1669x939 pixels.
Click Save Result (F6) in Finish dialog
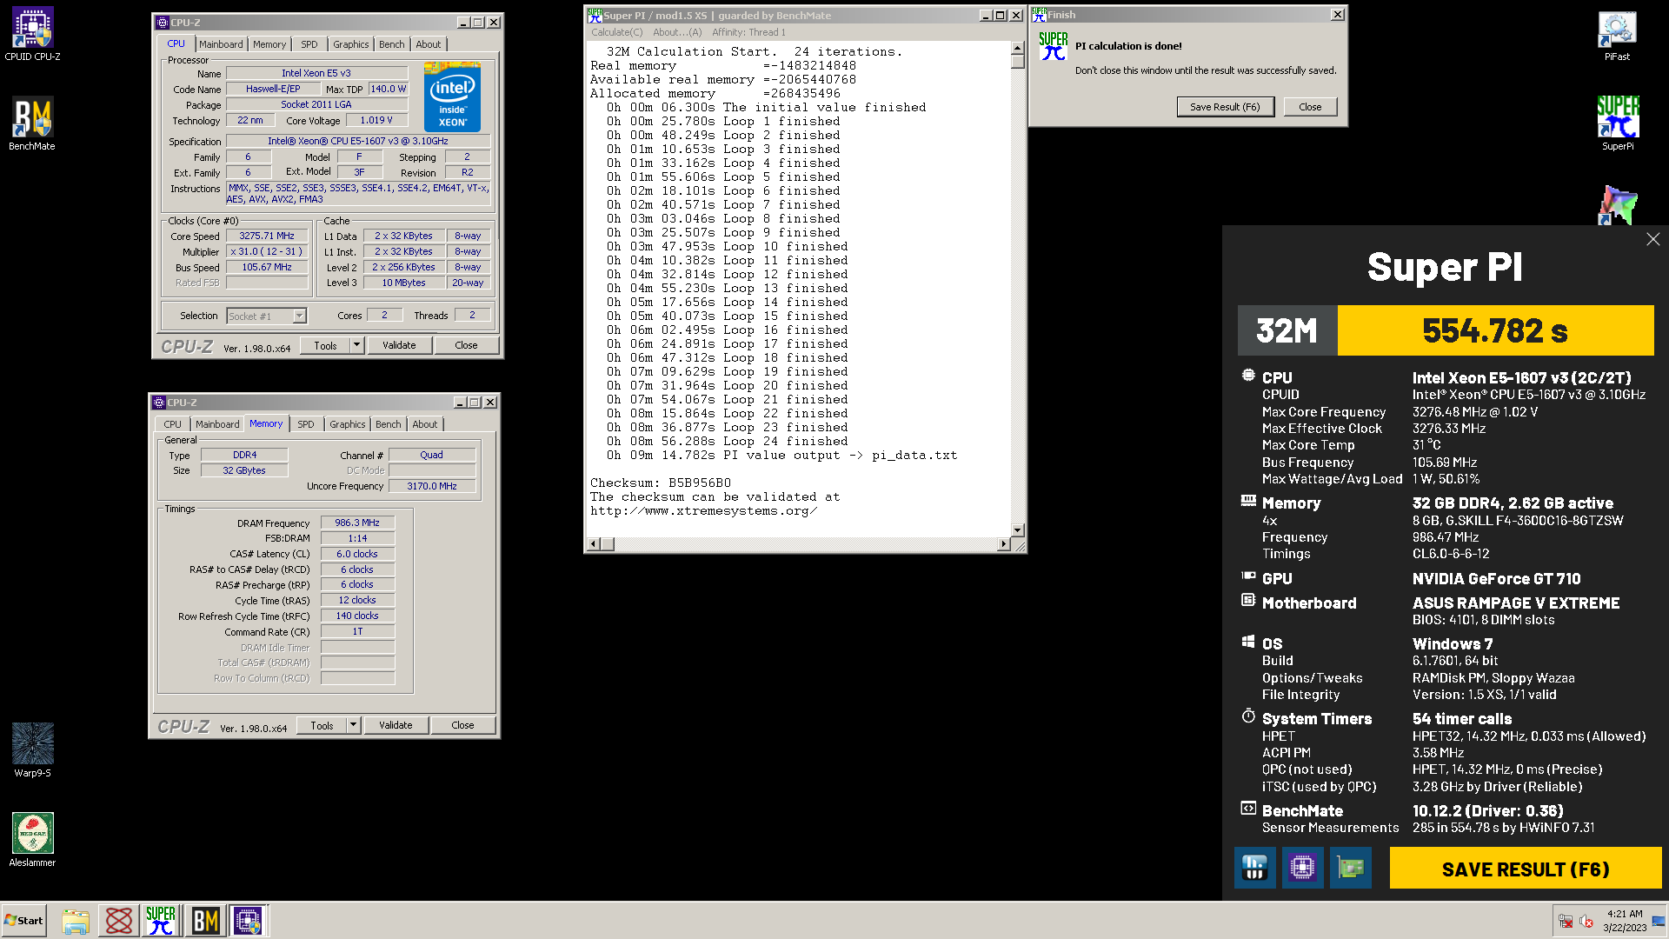coord(1225,107)
